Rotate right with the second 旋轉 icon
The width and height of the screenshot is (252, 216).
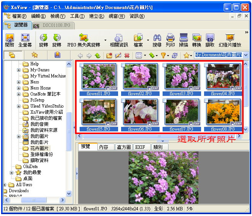pos(57,40)
